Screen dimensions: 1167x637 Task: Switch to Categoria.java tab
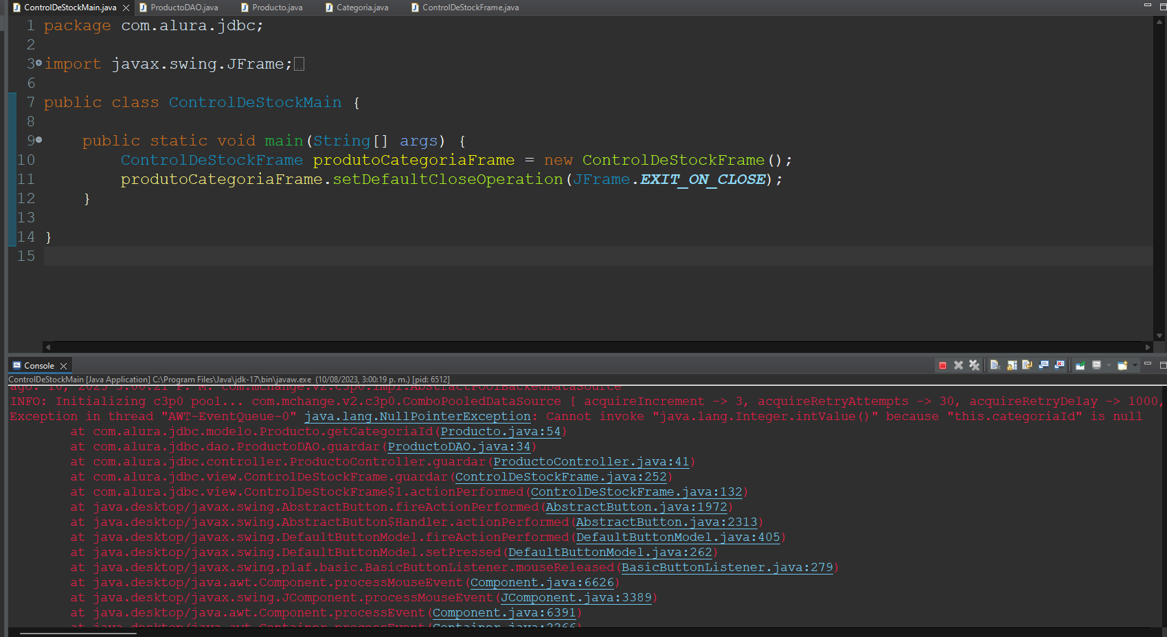click(x=356, y=8)
